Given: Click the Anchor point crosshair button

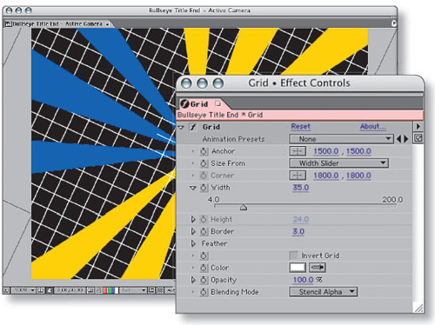Looking at the screenshot, I should [x=298, y=151].
